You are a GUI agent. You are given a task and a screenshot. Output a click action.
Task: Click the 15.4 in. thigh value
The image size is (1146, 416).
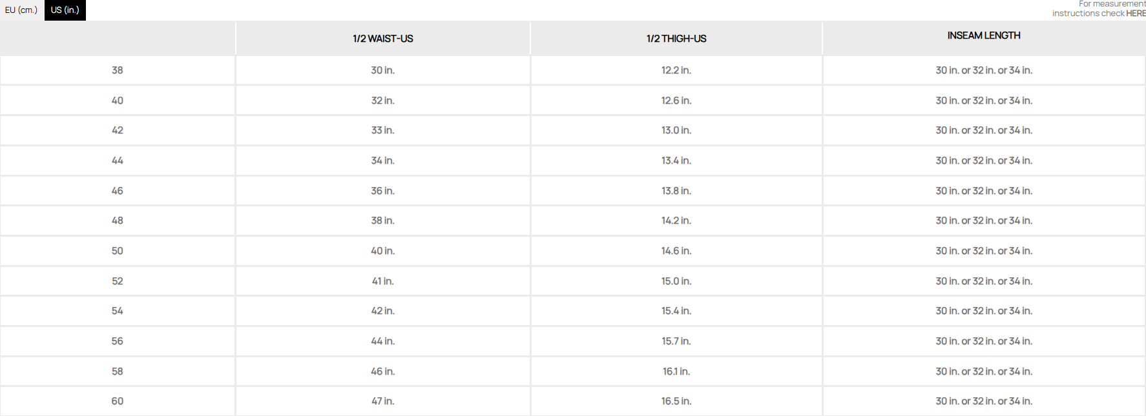[676, 311]
